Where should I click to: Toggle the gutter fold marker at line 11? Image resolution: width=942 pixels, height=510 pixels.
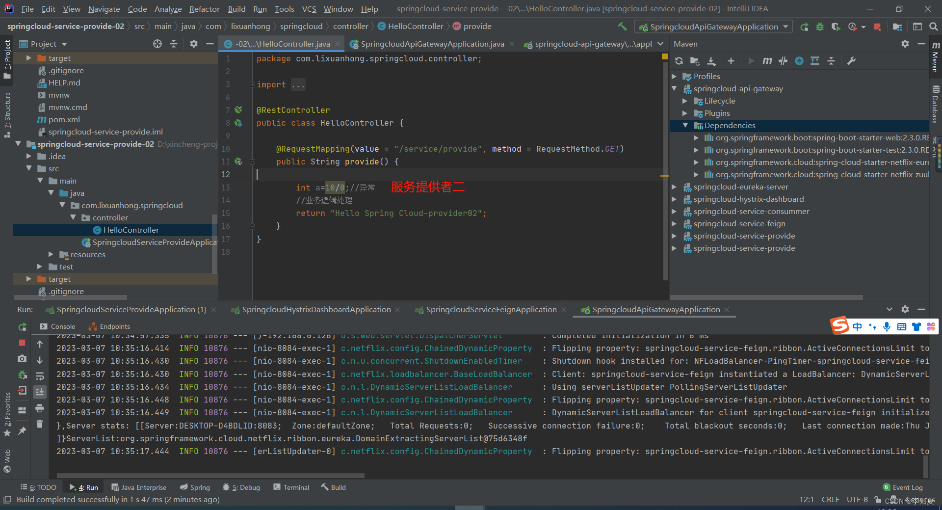click(x=252, y=161)
